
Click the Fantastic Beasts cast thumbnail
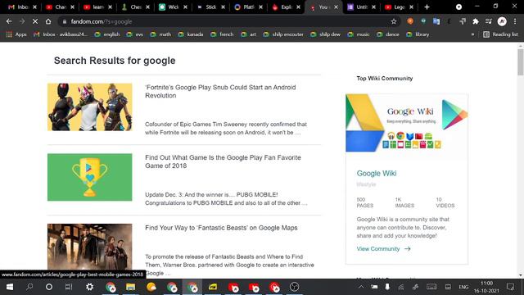[x=89, y=247]
